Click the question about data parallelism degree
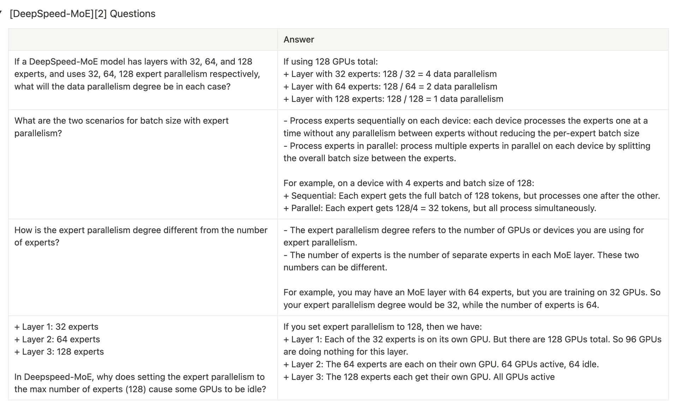This screenshot has width=678, height=409. [x=137, y=74]
